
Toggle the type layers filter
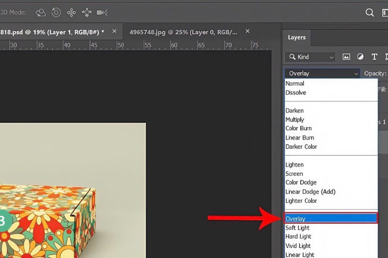coord(374,57)
